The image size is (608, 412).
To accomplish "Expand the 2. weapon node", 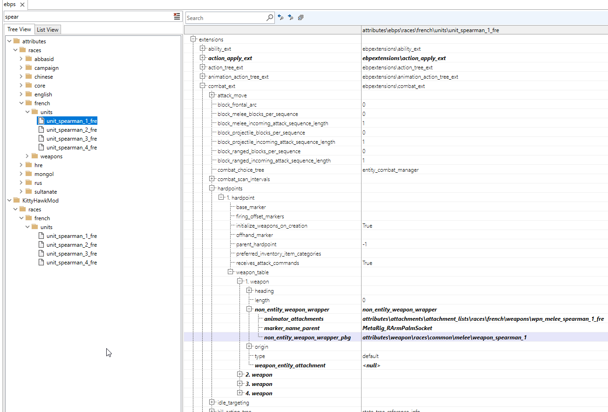I will coord(240,374).
